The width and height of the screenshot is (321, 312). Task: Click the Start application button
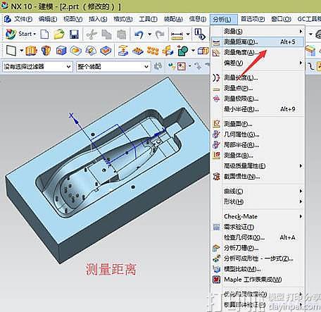[x=21, y=35]
